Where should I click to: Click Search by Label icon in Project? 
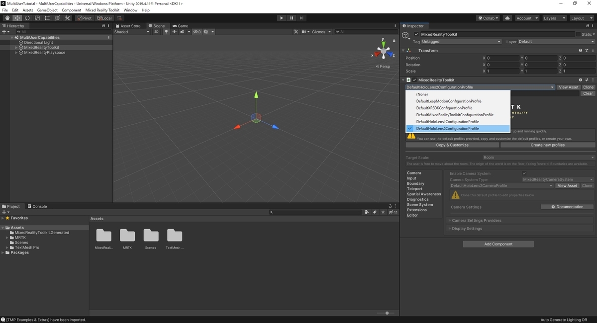point(375,212)
